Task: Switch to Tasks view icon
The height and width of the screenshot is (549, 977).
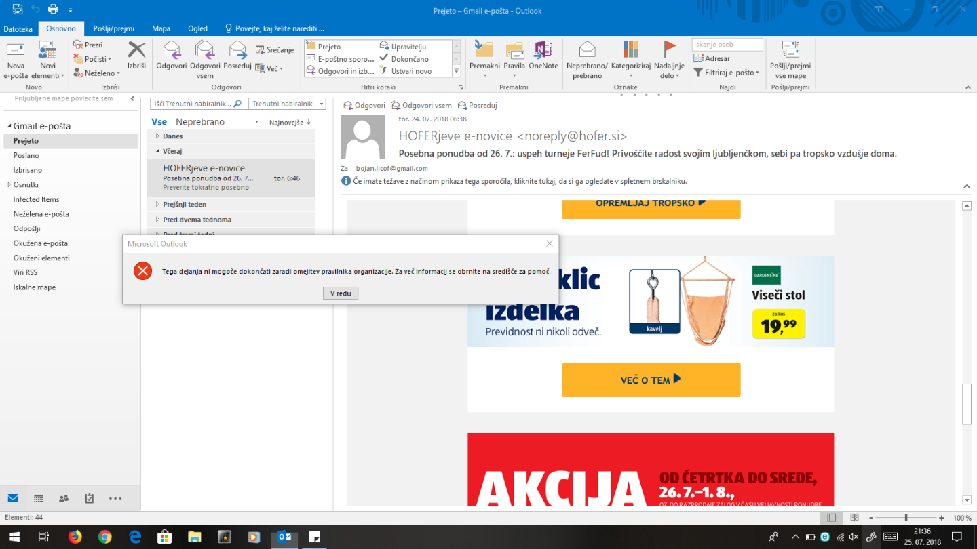Action: coord(90,498)
